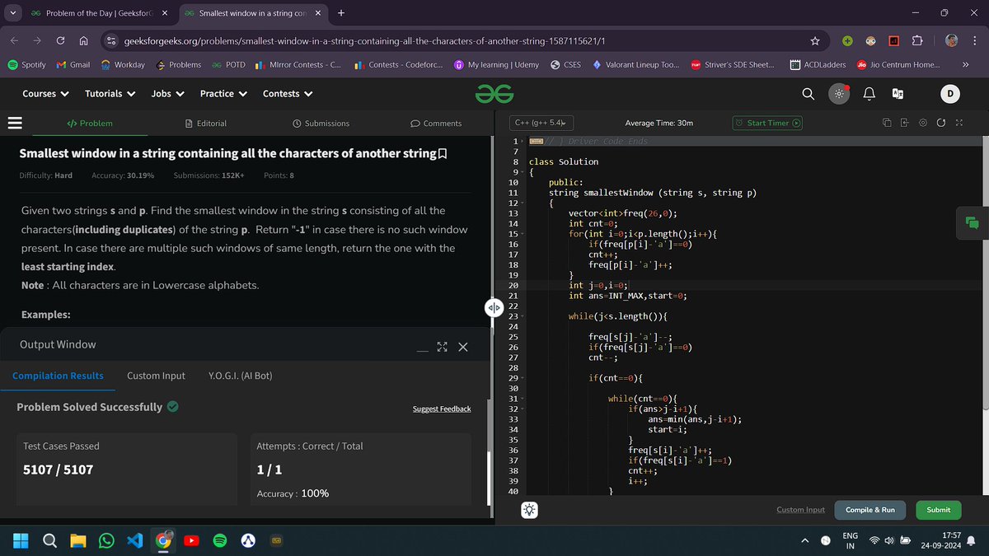
Task: Open the notifications bell
Action: (869, 94)
